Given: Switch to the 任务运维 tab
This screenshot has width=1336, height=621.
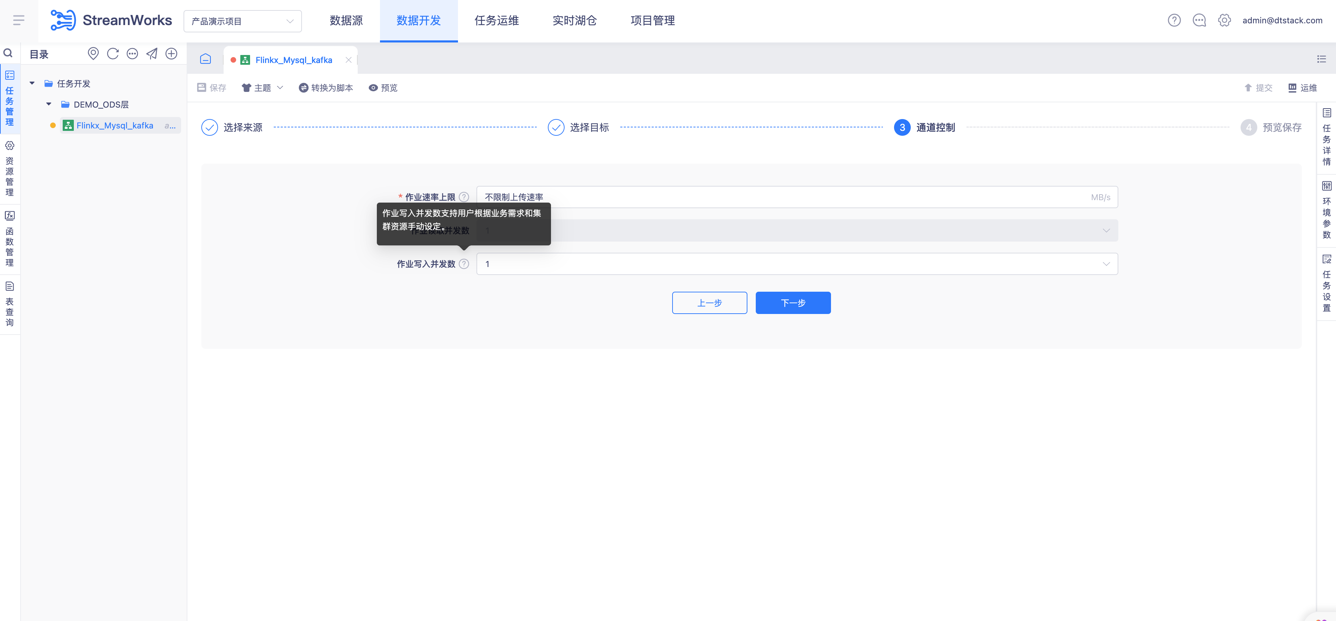Looking at the screenshot, I should [x=496, y=20].
